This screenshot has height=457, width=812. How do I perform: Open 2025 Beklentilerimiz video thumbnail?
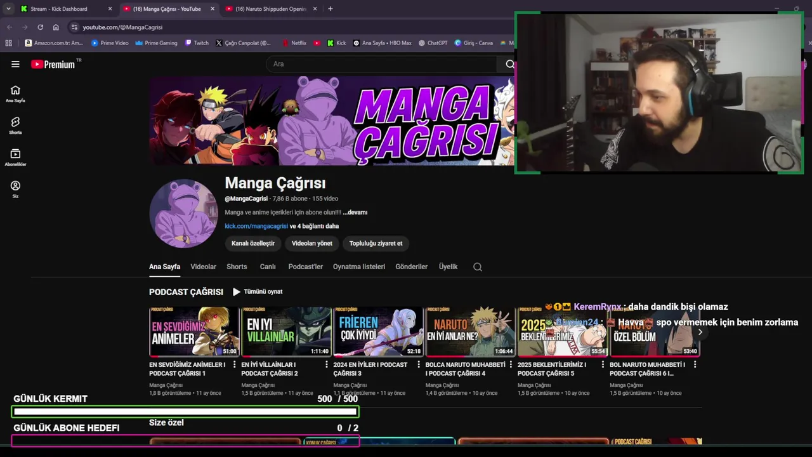[x=563, y=332]
